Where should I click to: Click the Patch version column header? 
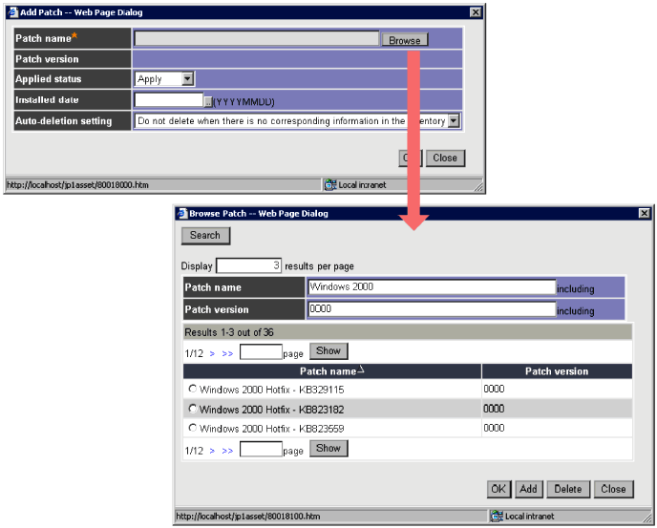coord(557,371)
